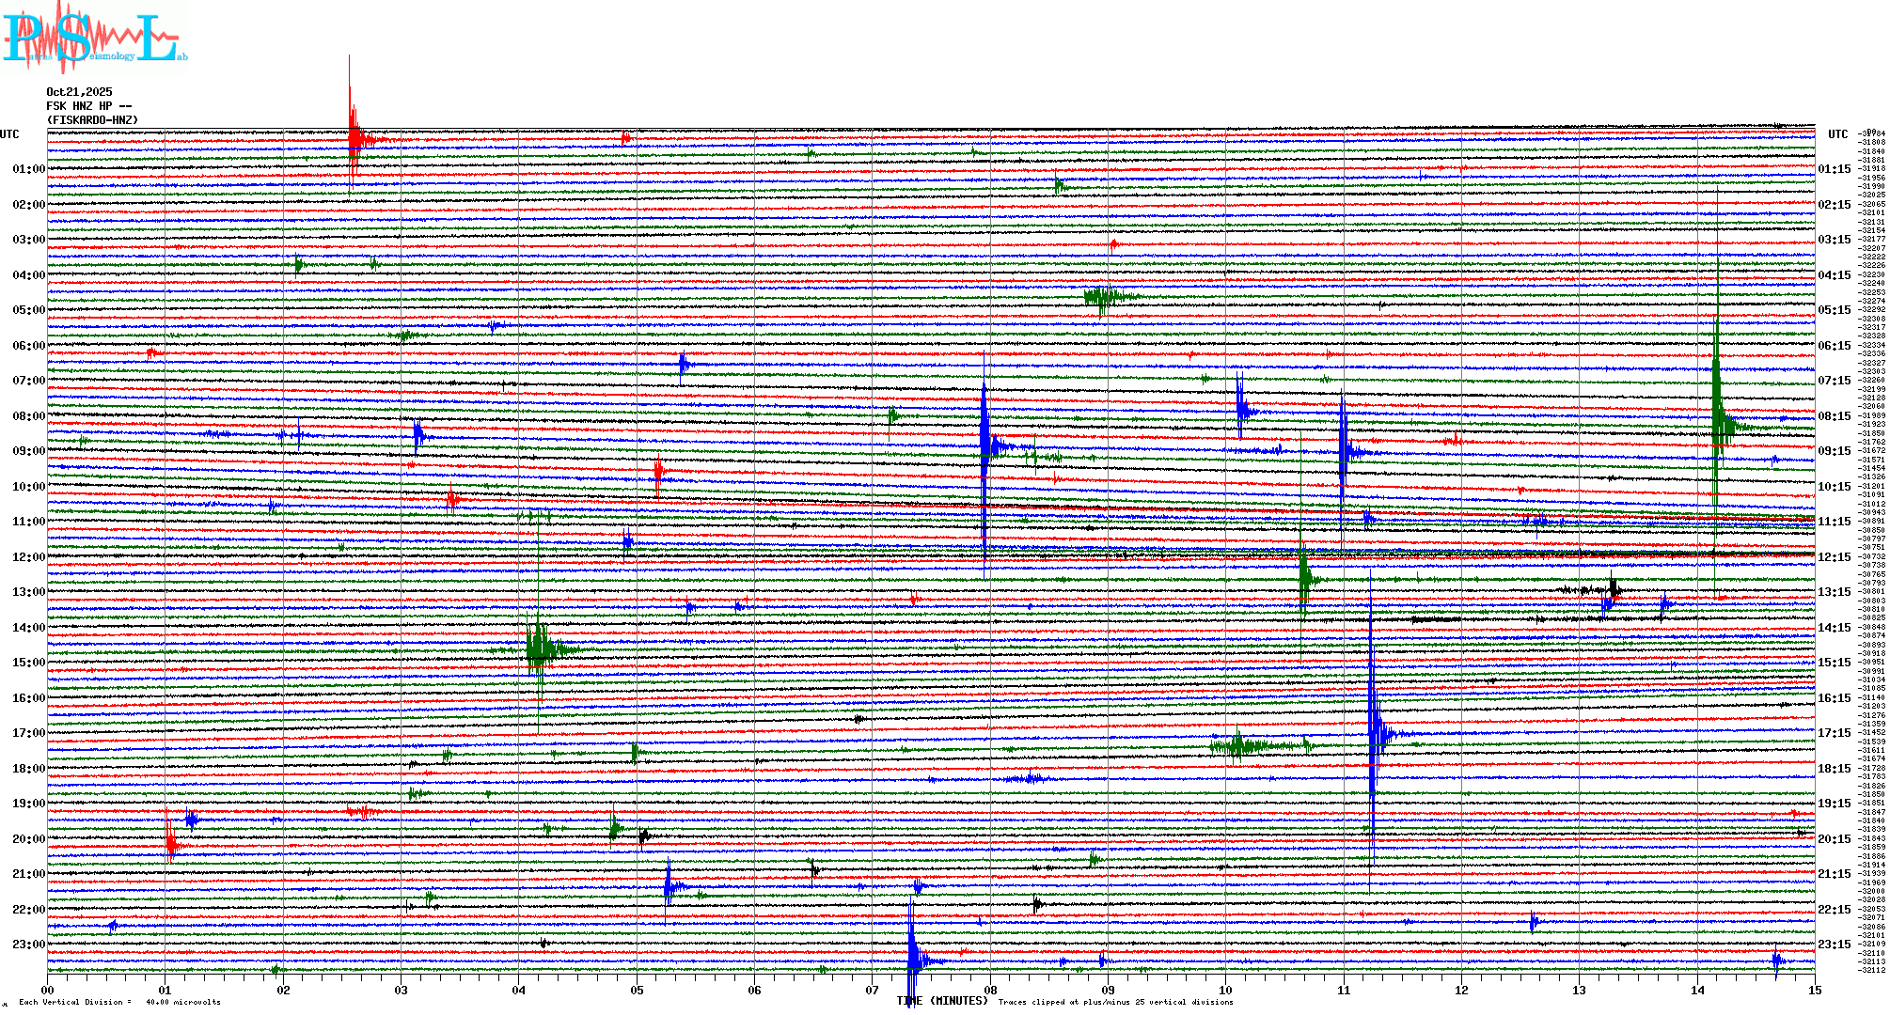Click the PSL Seismology Lab logo
This screenshot has height=1015, width=1890.
pyautogui.click(x=94, y=38)
